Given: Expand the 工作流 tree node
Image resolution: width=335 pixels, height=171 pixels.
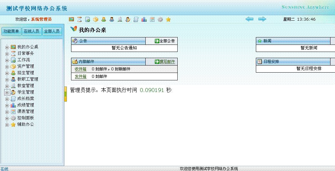Looking at the screenshot, I should (x=7, y=60).
